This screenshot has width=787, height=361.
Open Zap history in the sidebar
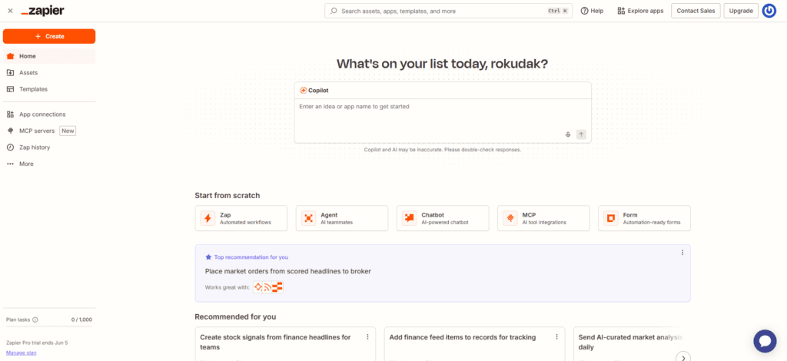click(x=49, y=147)
